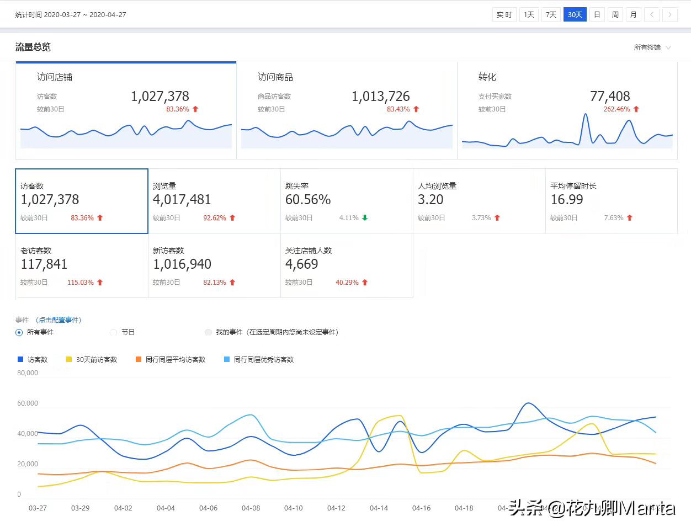Select the 跳失率 metric card

[x=347, y=201]
